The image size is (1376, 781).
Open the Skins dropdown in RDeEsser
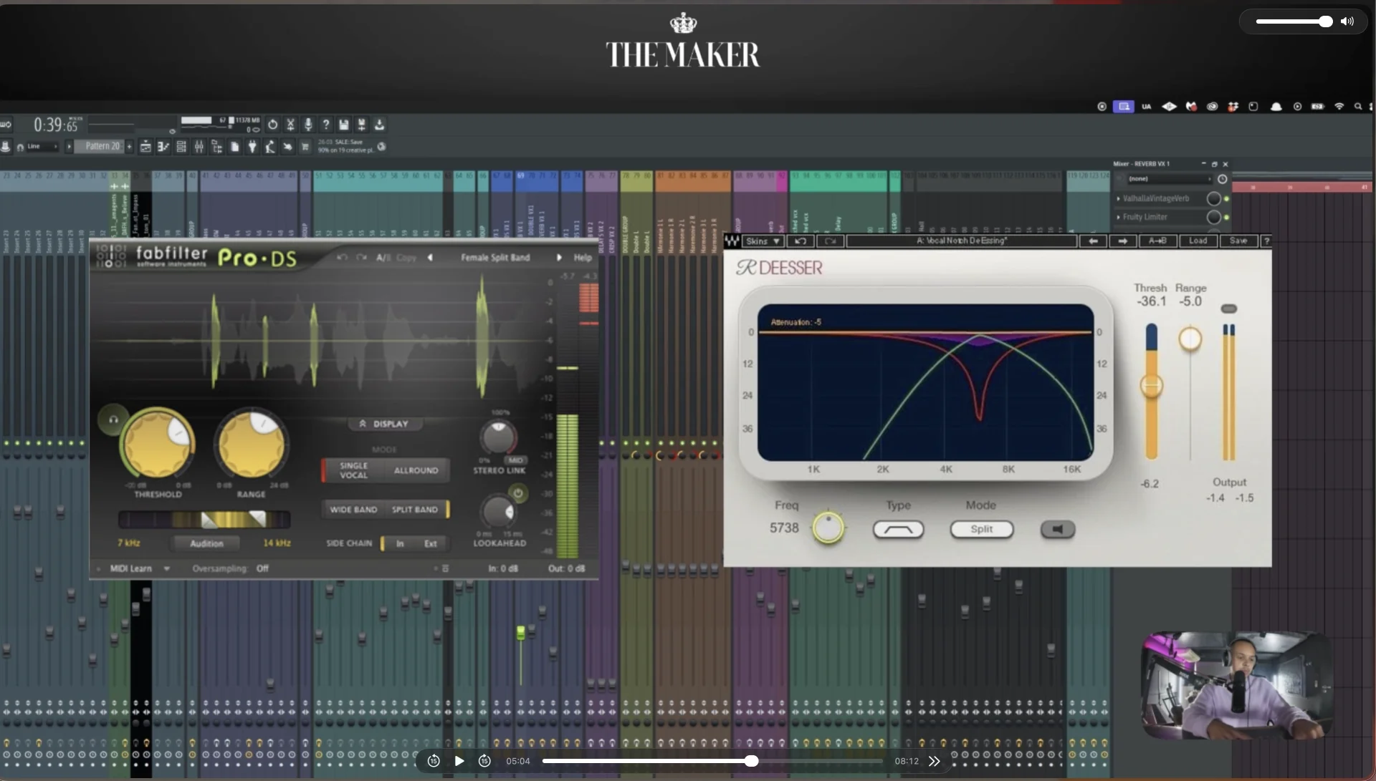[x=763, y=241]
